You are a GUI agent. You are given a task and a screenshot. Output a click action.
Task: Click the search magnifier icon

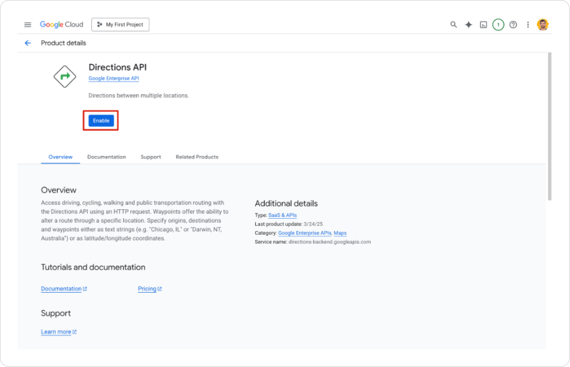pyautogui.click(x=453, y=25)
